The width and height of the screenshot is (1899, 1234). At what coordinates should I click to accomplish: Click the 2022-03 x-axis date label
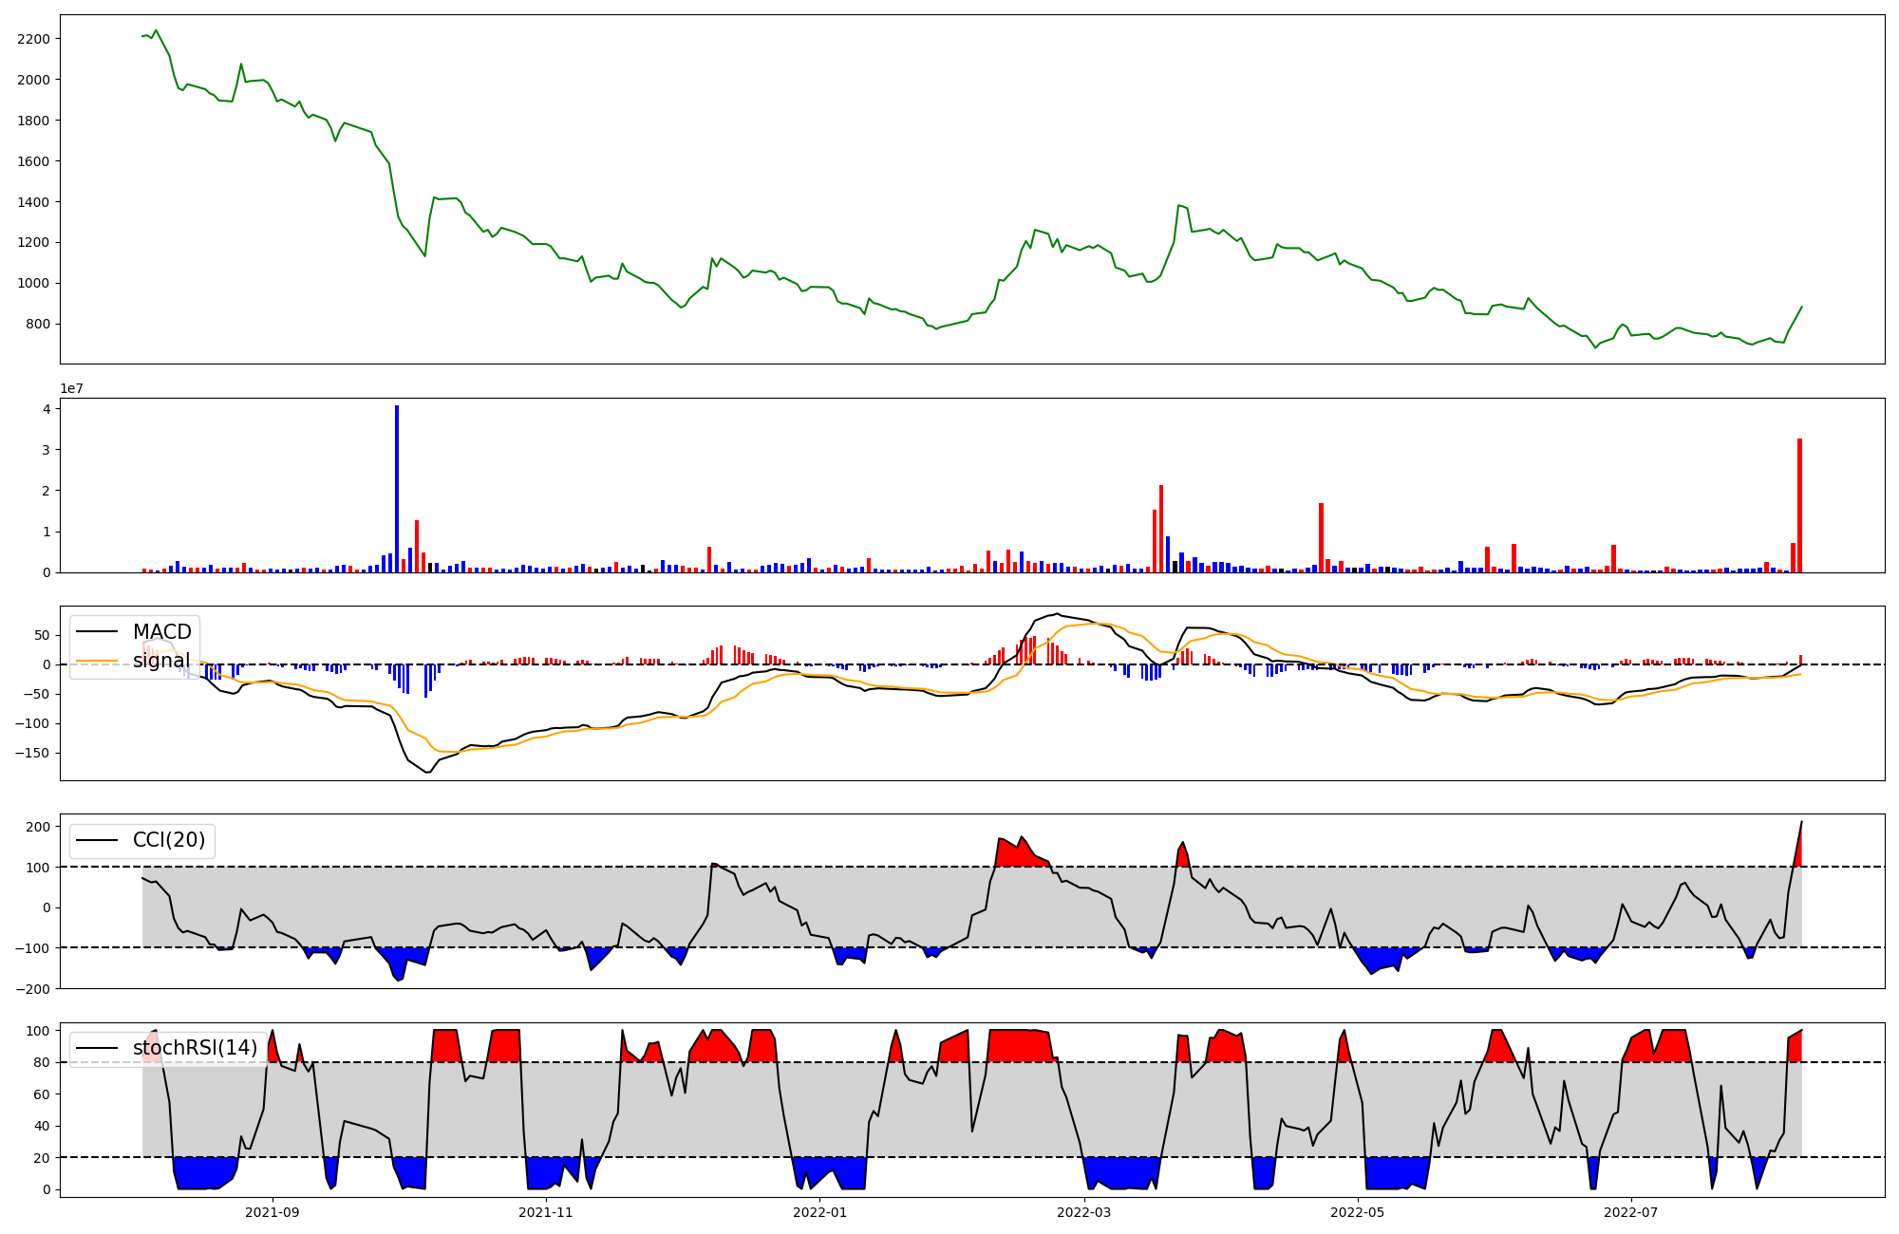point(1083,1212)
